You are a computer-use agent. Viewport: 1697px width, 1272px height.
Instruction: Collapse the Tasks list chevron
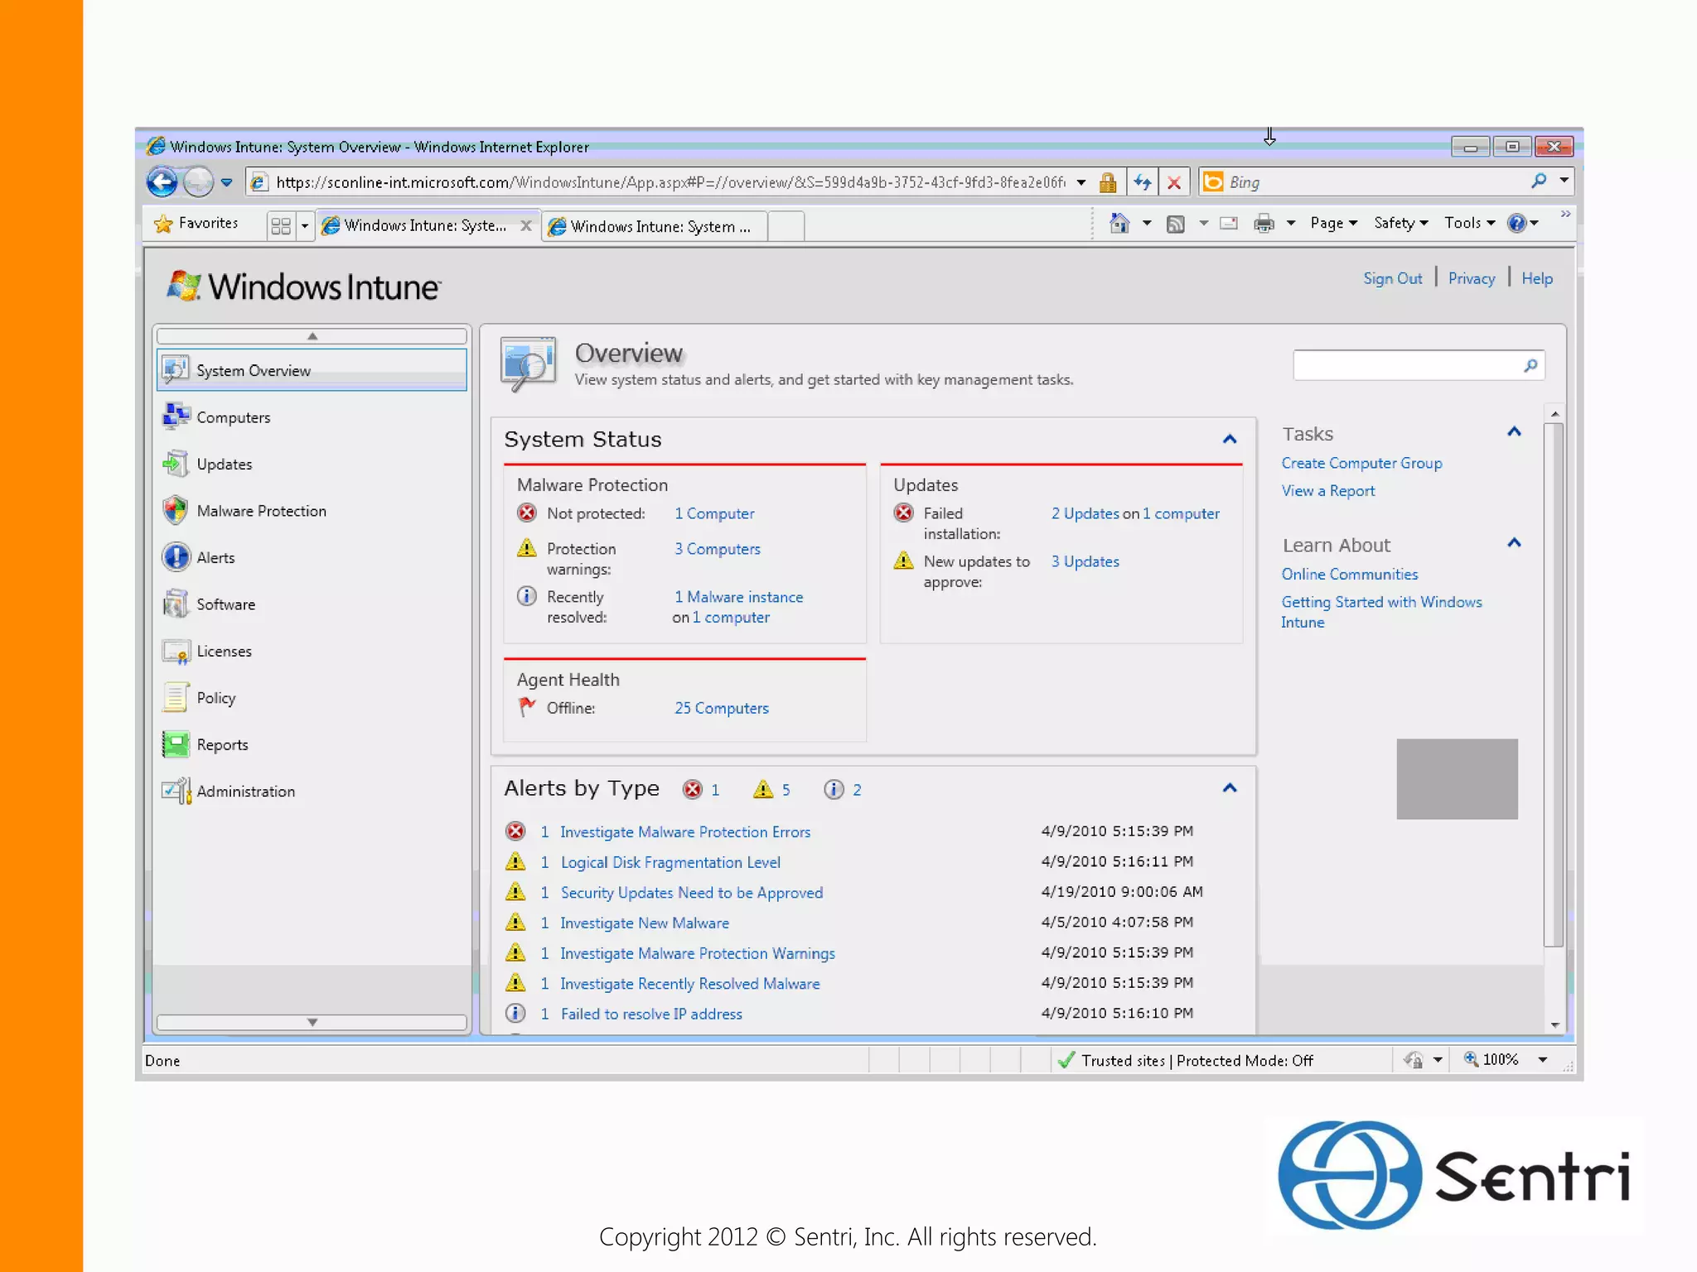(1514, 432)
